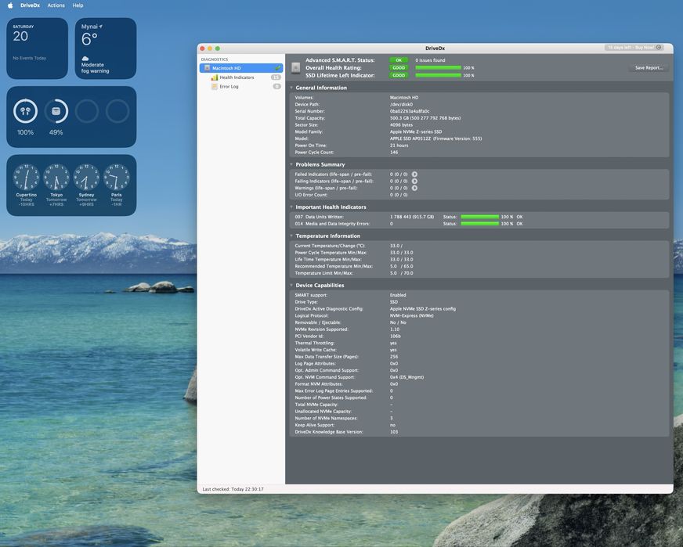Open the Actions menu
The height and width of the screenshot is (547, 683).
tap(56, 5)
